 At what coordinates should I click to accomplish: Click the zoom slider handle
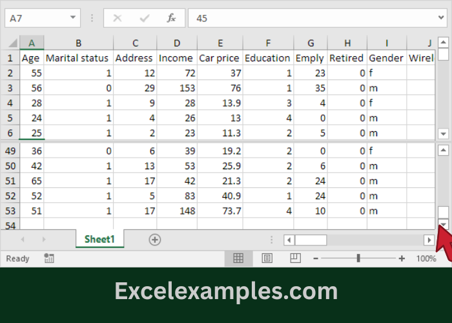[x=358, y=258]
